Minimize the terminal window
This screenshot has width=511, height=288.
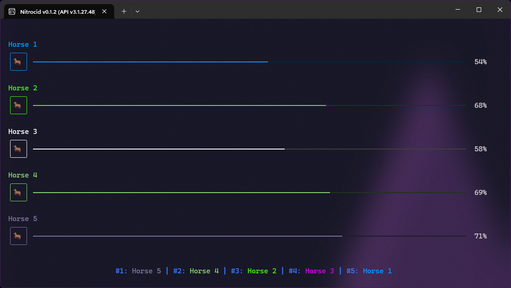coord(457,10)
